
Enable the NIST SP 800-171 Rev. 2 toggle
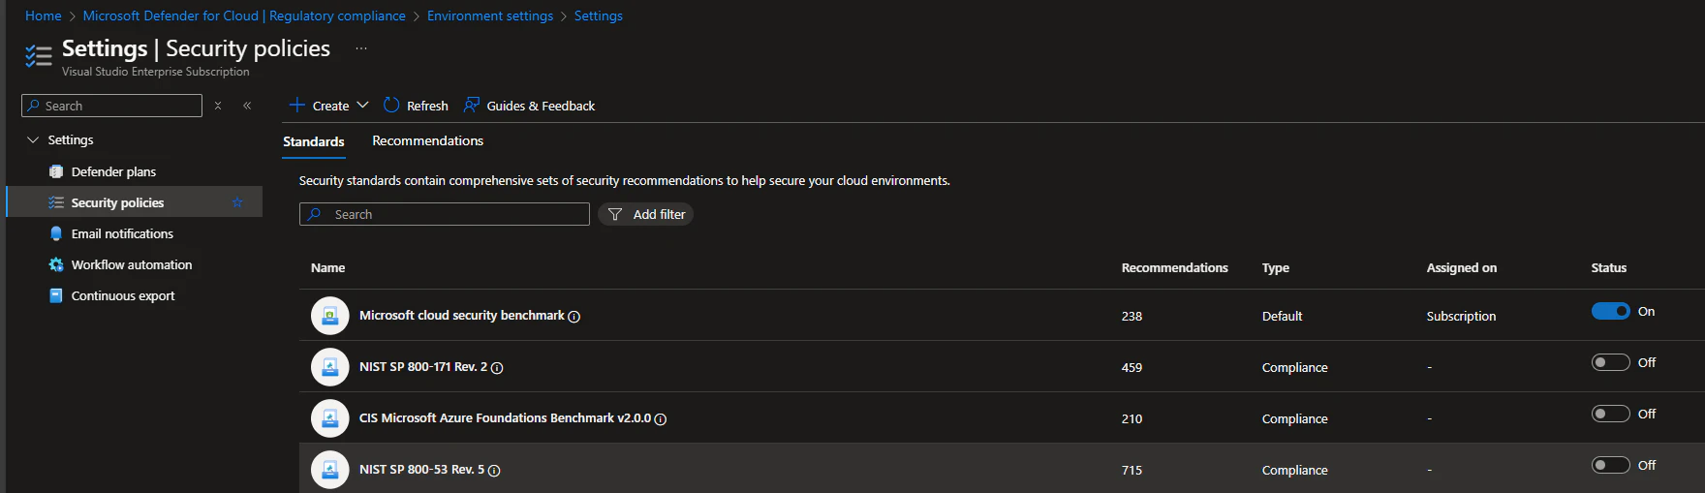tap(1610, 362)
